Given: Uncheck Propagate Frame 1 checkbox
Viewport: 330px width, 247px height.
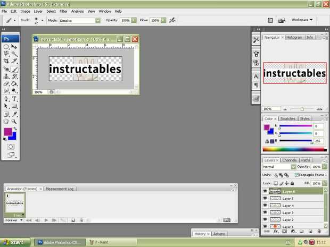Looking at the screenshot, I should 296,175.
